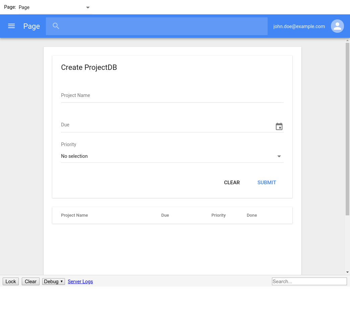Open the calendar picker for the Due field

tap(279, 126)
